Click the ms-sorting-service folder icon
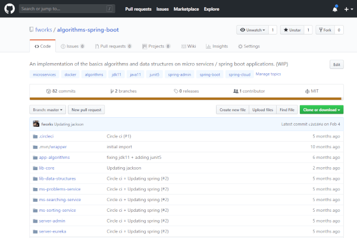 coord(35,210)
